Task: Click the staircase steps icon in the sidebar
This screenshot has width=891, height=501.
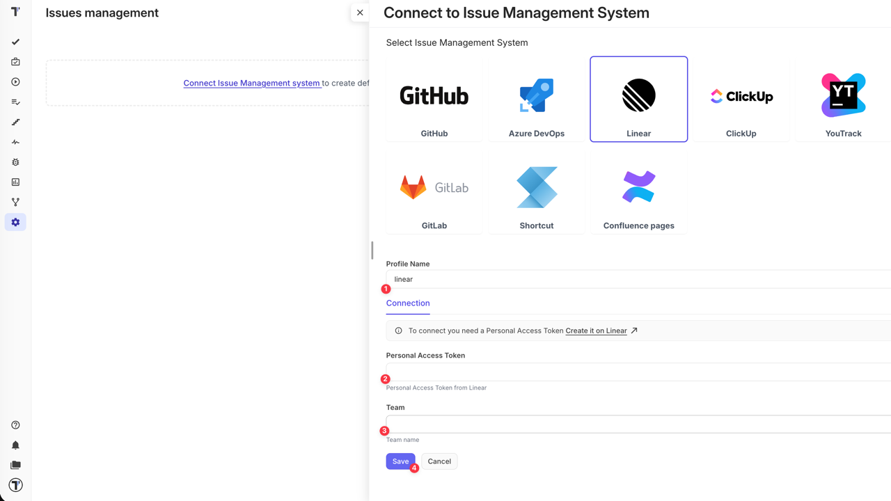Action: (x=15, y=122)
